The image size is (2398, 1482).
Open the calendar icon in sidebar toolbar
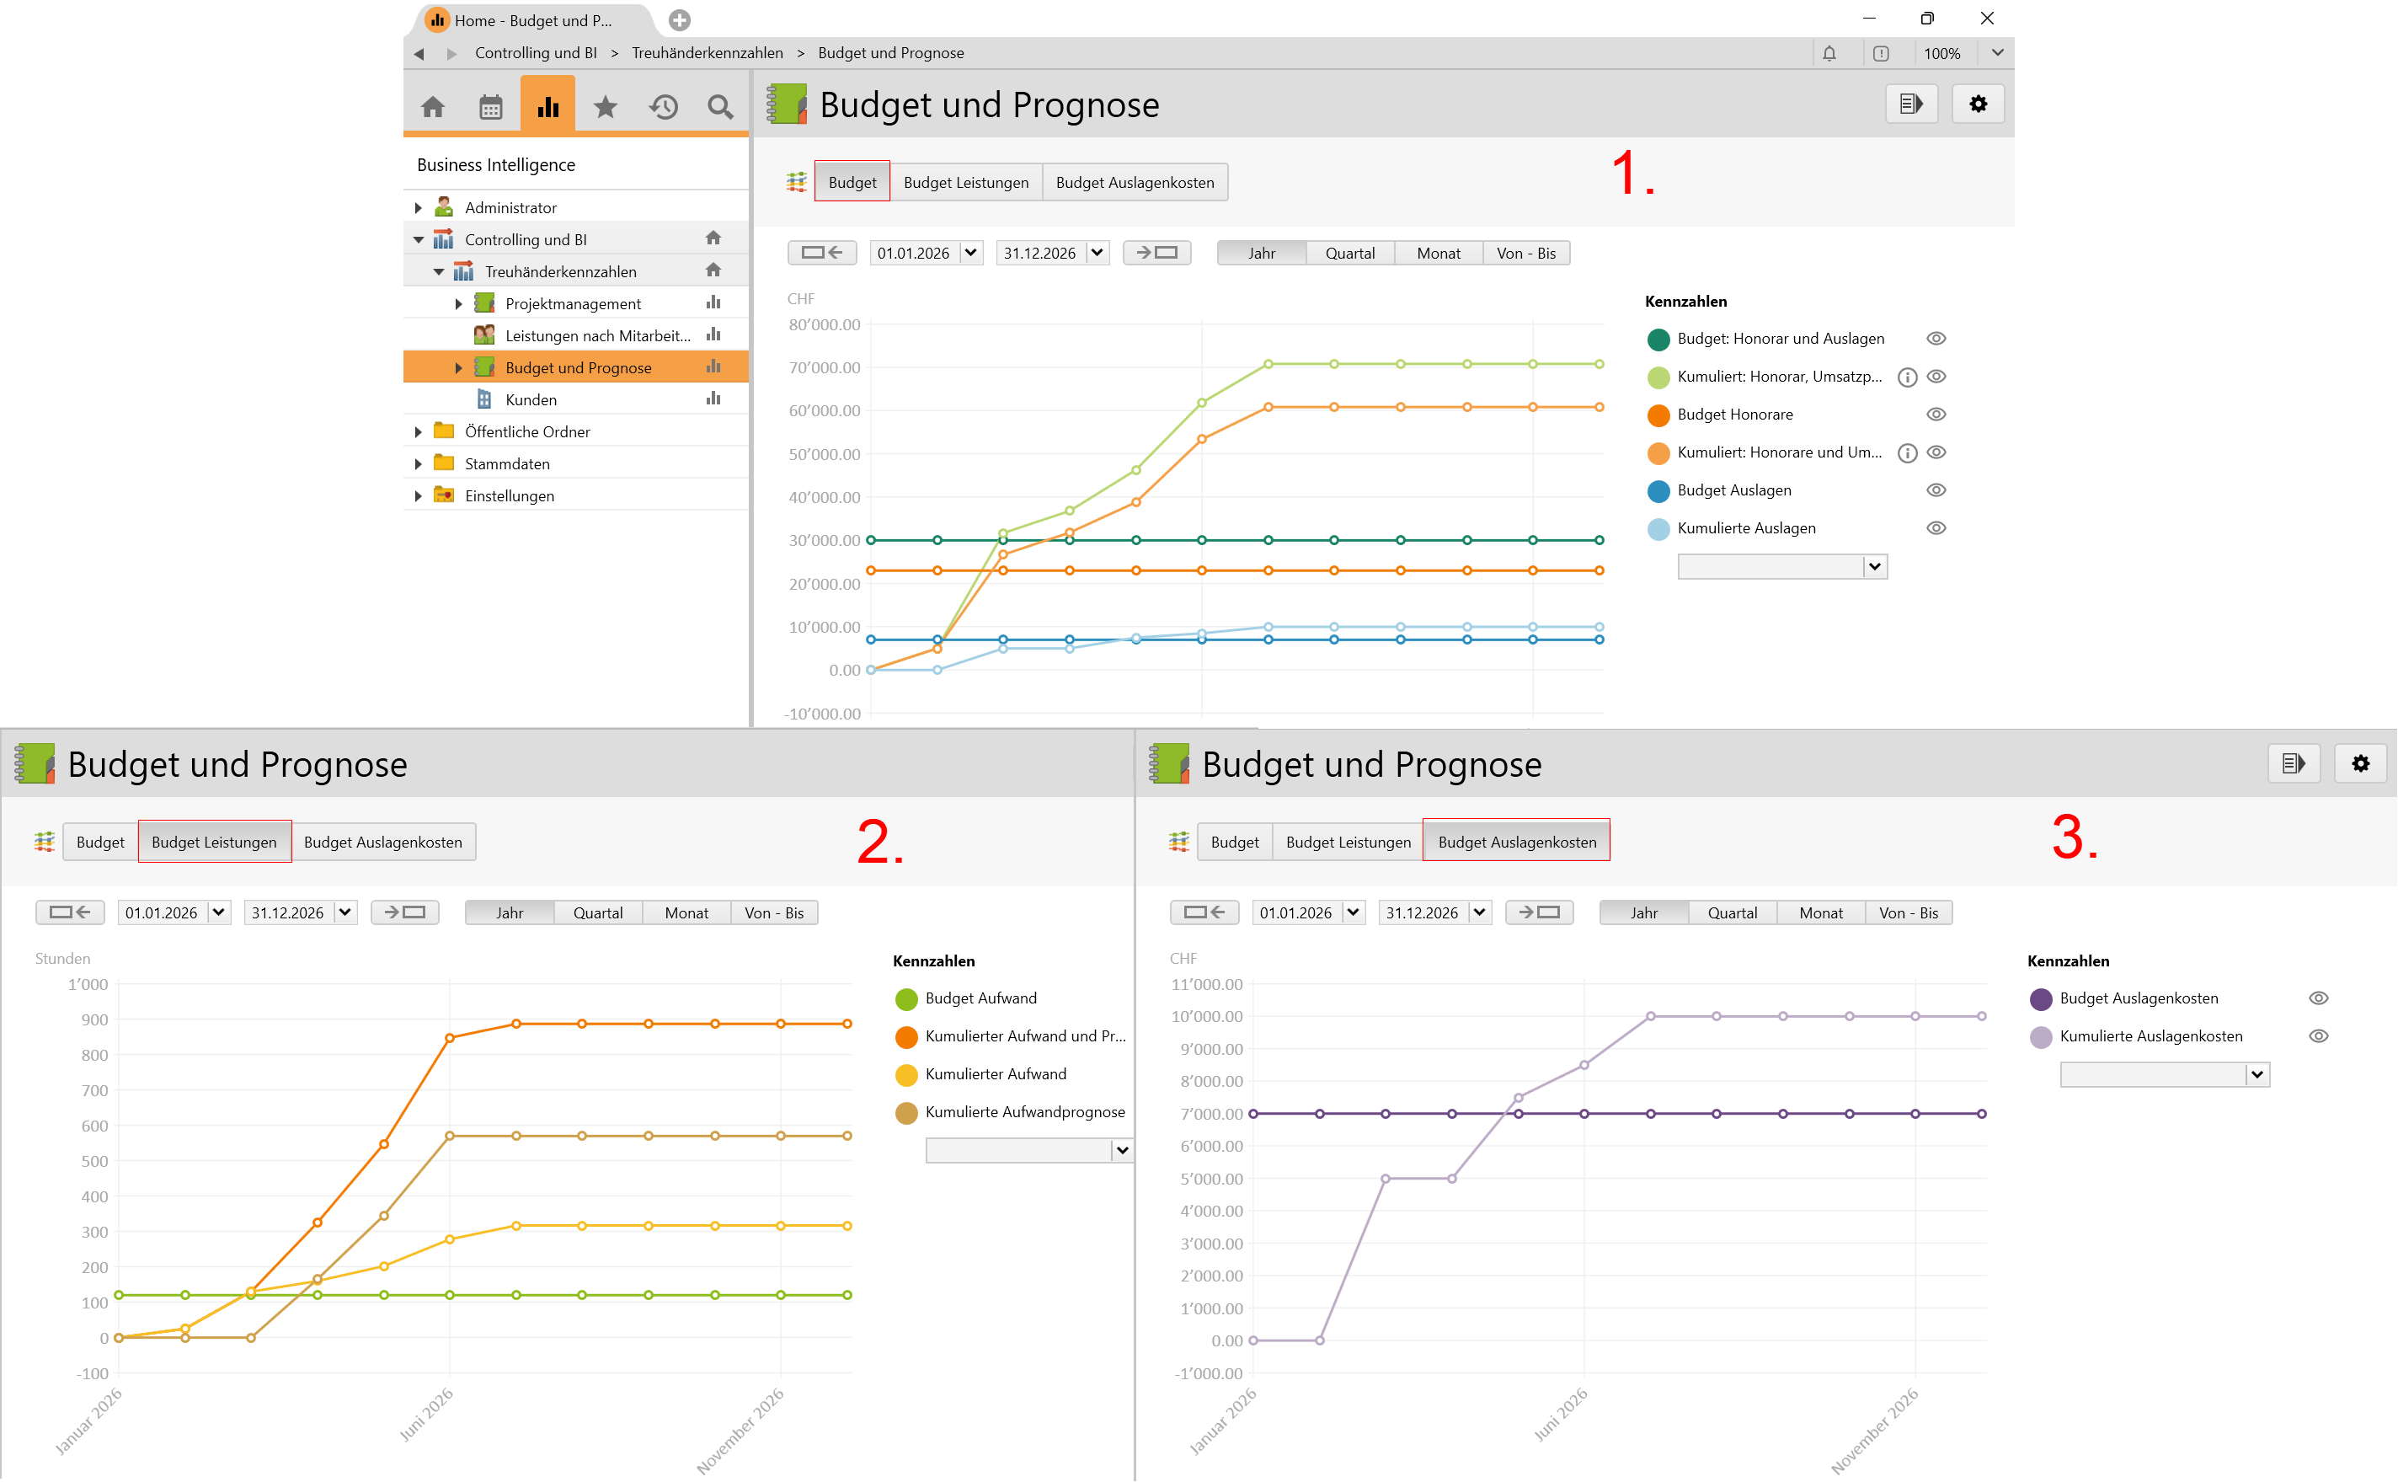491,106
